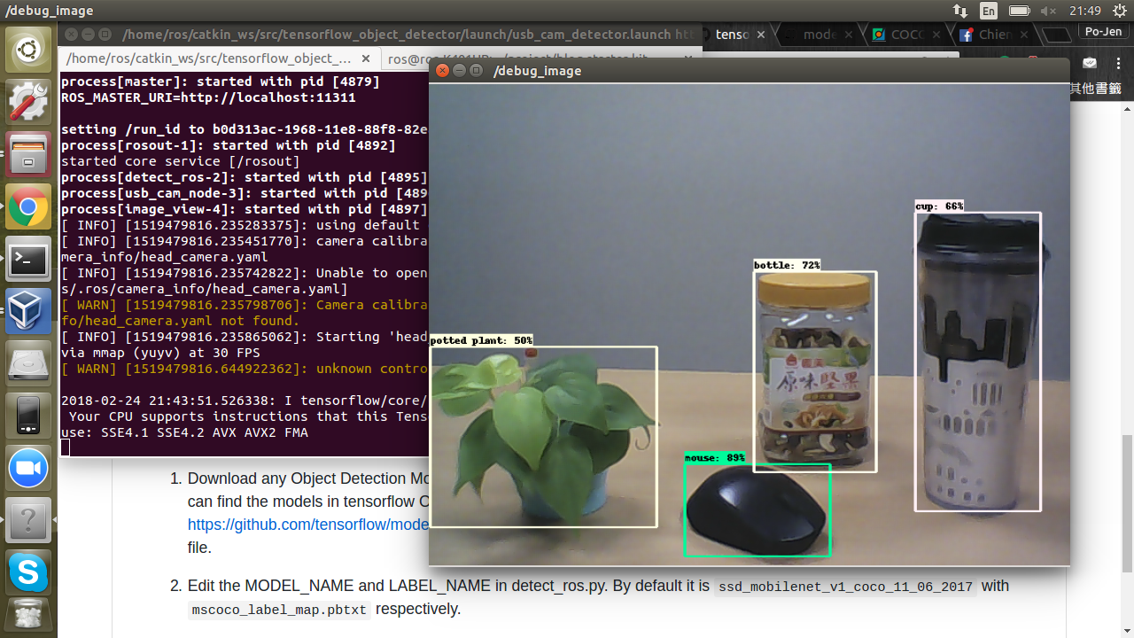The image size is (1134, 638).
Task: Open the Terminal dock icon
Action: point(28,260)
